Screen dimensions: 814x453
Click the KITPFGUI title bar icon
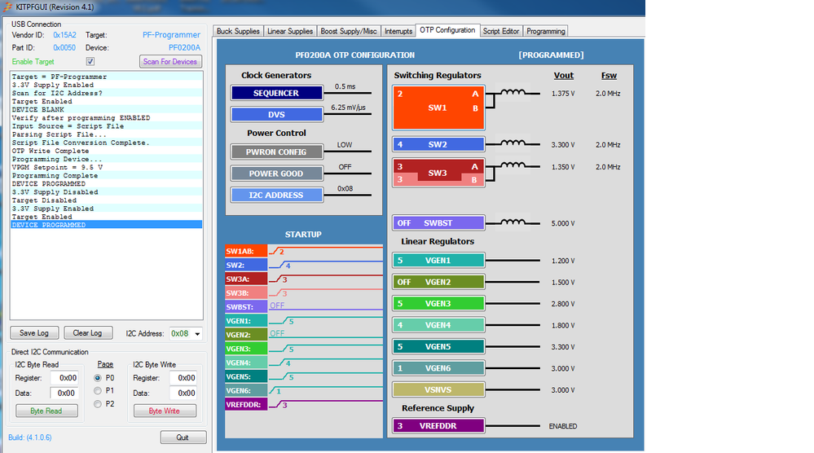coord(7,7)
